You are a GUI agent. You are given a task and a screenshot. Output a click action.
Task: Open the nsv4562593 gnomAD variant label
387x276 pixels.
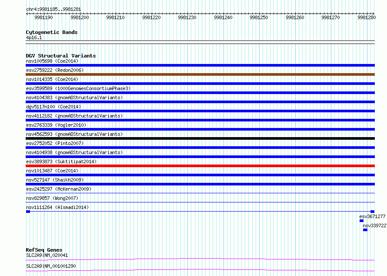coord(74,134)
